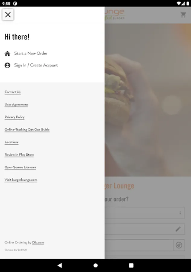This screenshot has height=272, width=191.
Task: Open the User Agreement link
Action: coord(16,105)
